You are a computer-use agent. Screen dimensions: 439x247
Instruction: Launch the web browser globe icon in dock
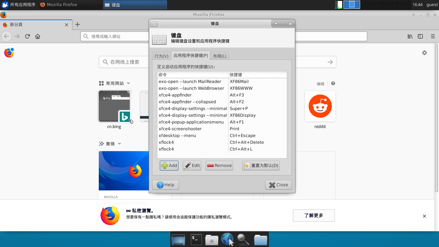click(x=227, y=239)
